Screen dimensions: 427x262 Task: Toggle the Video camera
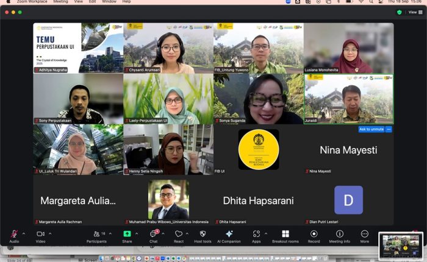(x=40, y=235)
